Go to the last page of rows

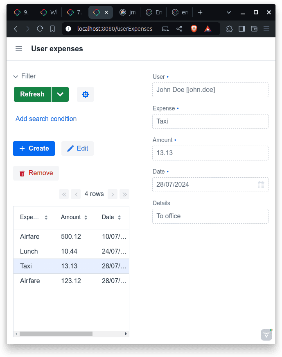tap(124, 194)
